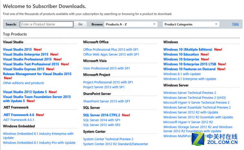Open SQL Server 2012 with SP2

(x=102, y=125)
